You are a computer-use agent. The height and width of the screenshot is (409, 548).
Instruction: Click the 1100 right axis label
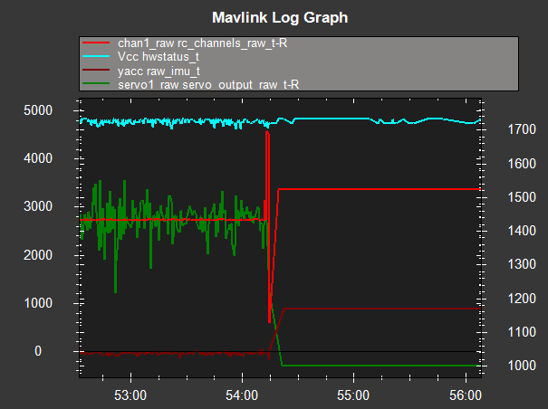click(x=522, y=332)
